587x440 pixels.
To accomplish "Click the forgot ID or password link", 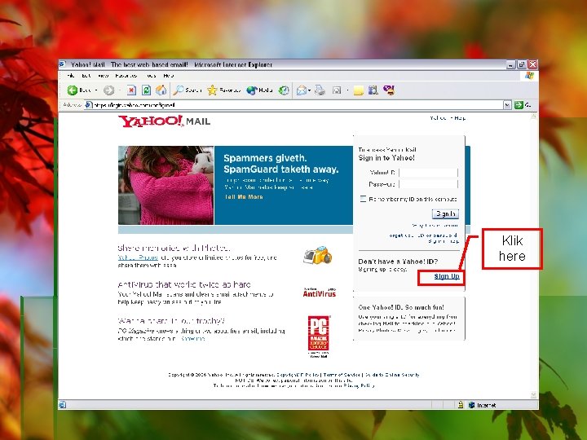I will pos(423,235).
